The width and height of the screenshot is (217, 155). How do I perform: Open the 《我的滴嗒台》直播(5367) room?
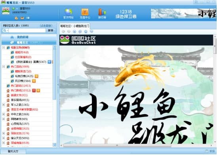click(x=30, y=62)
